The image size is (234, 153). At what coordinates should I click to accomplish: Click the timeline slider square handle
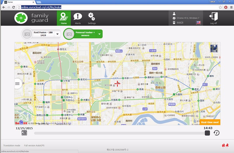[x=207, y=133]
